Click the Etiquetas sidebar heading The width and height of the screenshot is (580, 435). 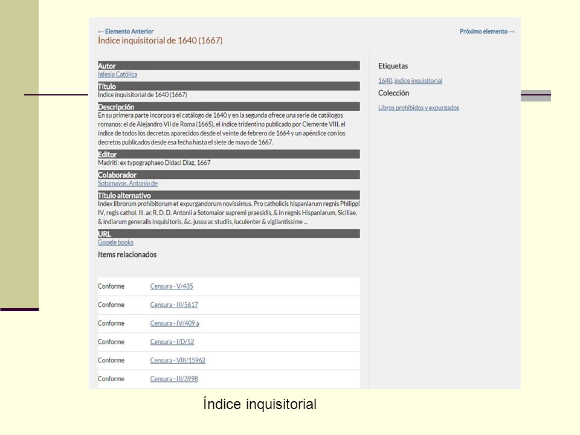[393, 66]
